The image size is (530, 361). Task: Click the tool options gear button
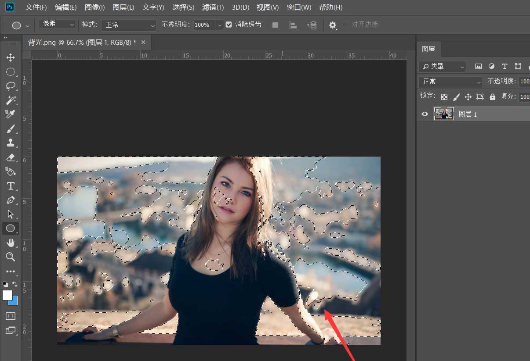tap(333, 25)
